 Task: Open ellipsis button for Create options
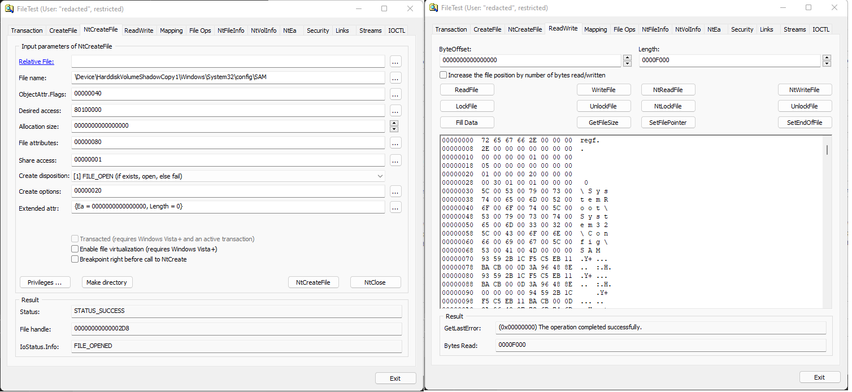pos(395,191)
